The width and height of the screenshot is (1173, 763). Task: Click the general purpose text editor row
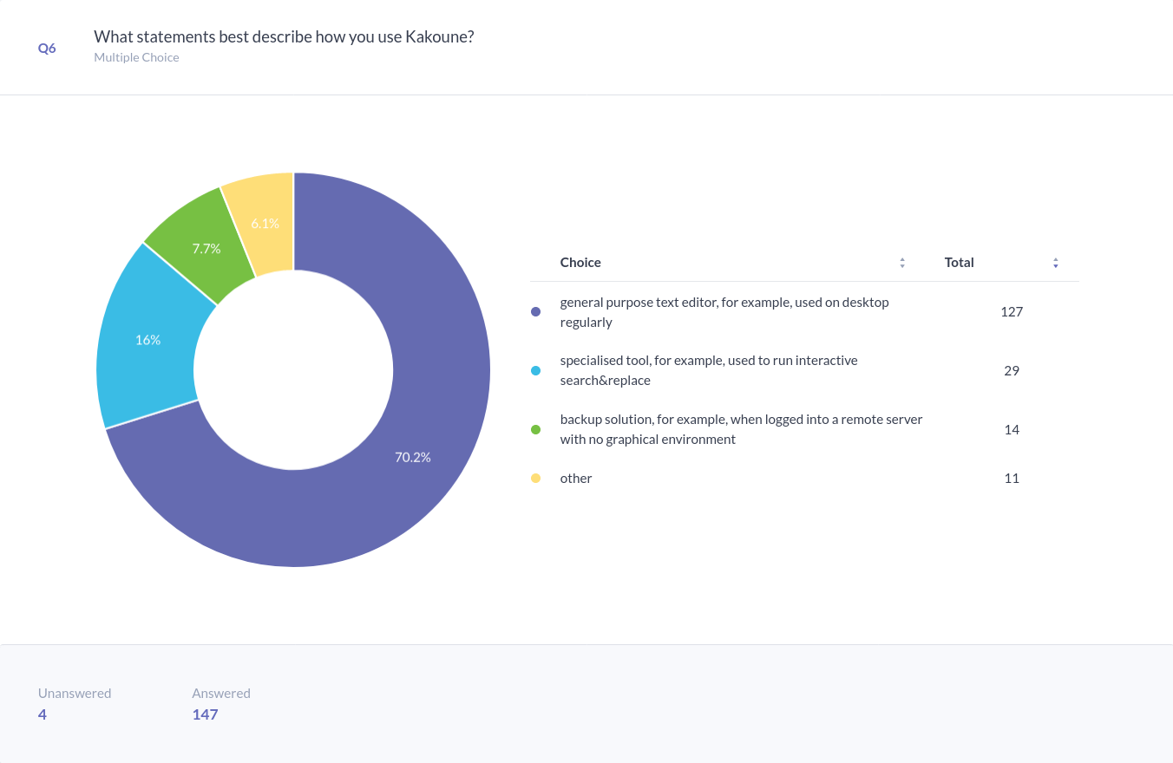(x=724, y=312)
